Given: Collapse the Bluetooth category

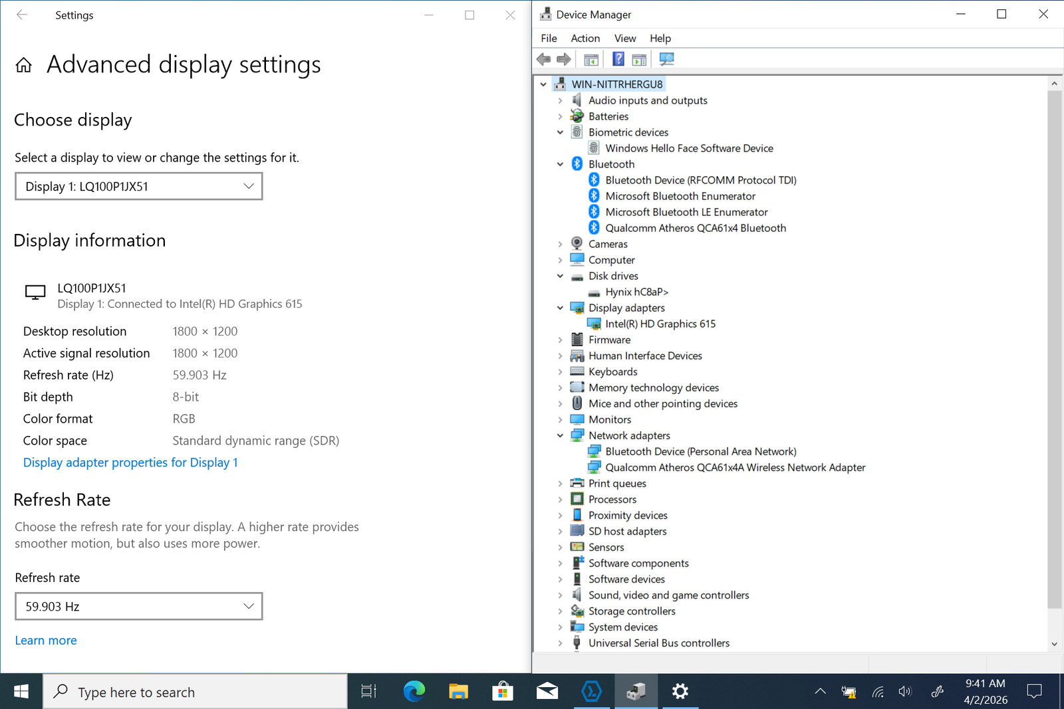Looking at the screenshot, I should 560,164.
